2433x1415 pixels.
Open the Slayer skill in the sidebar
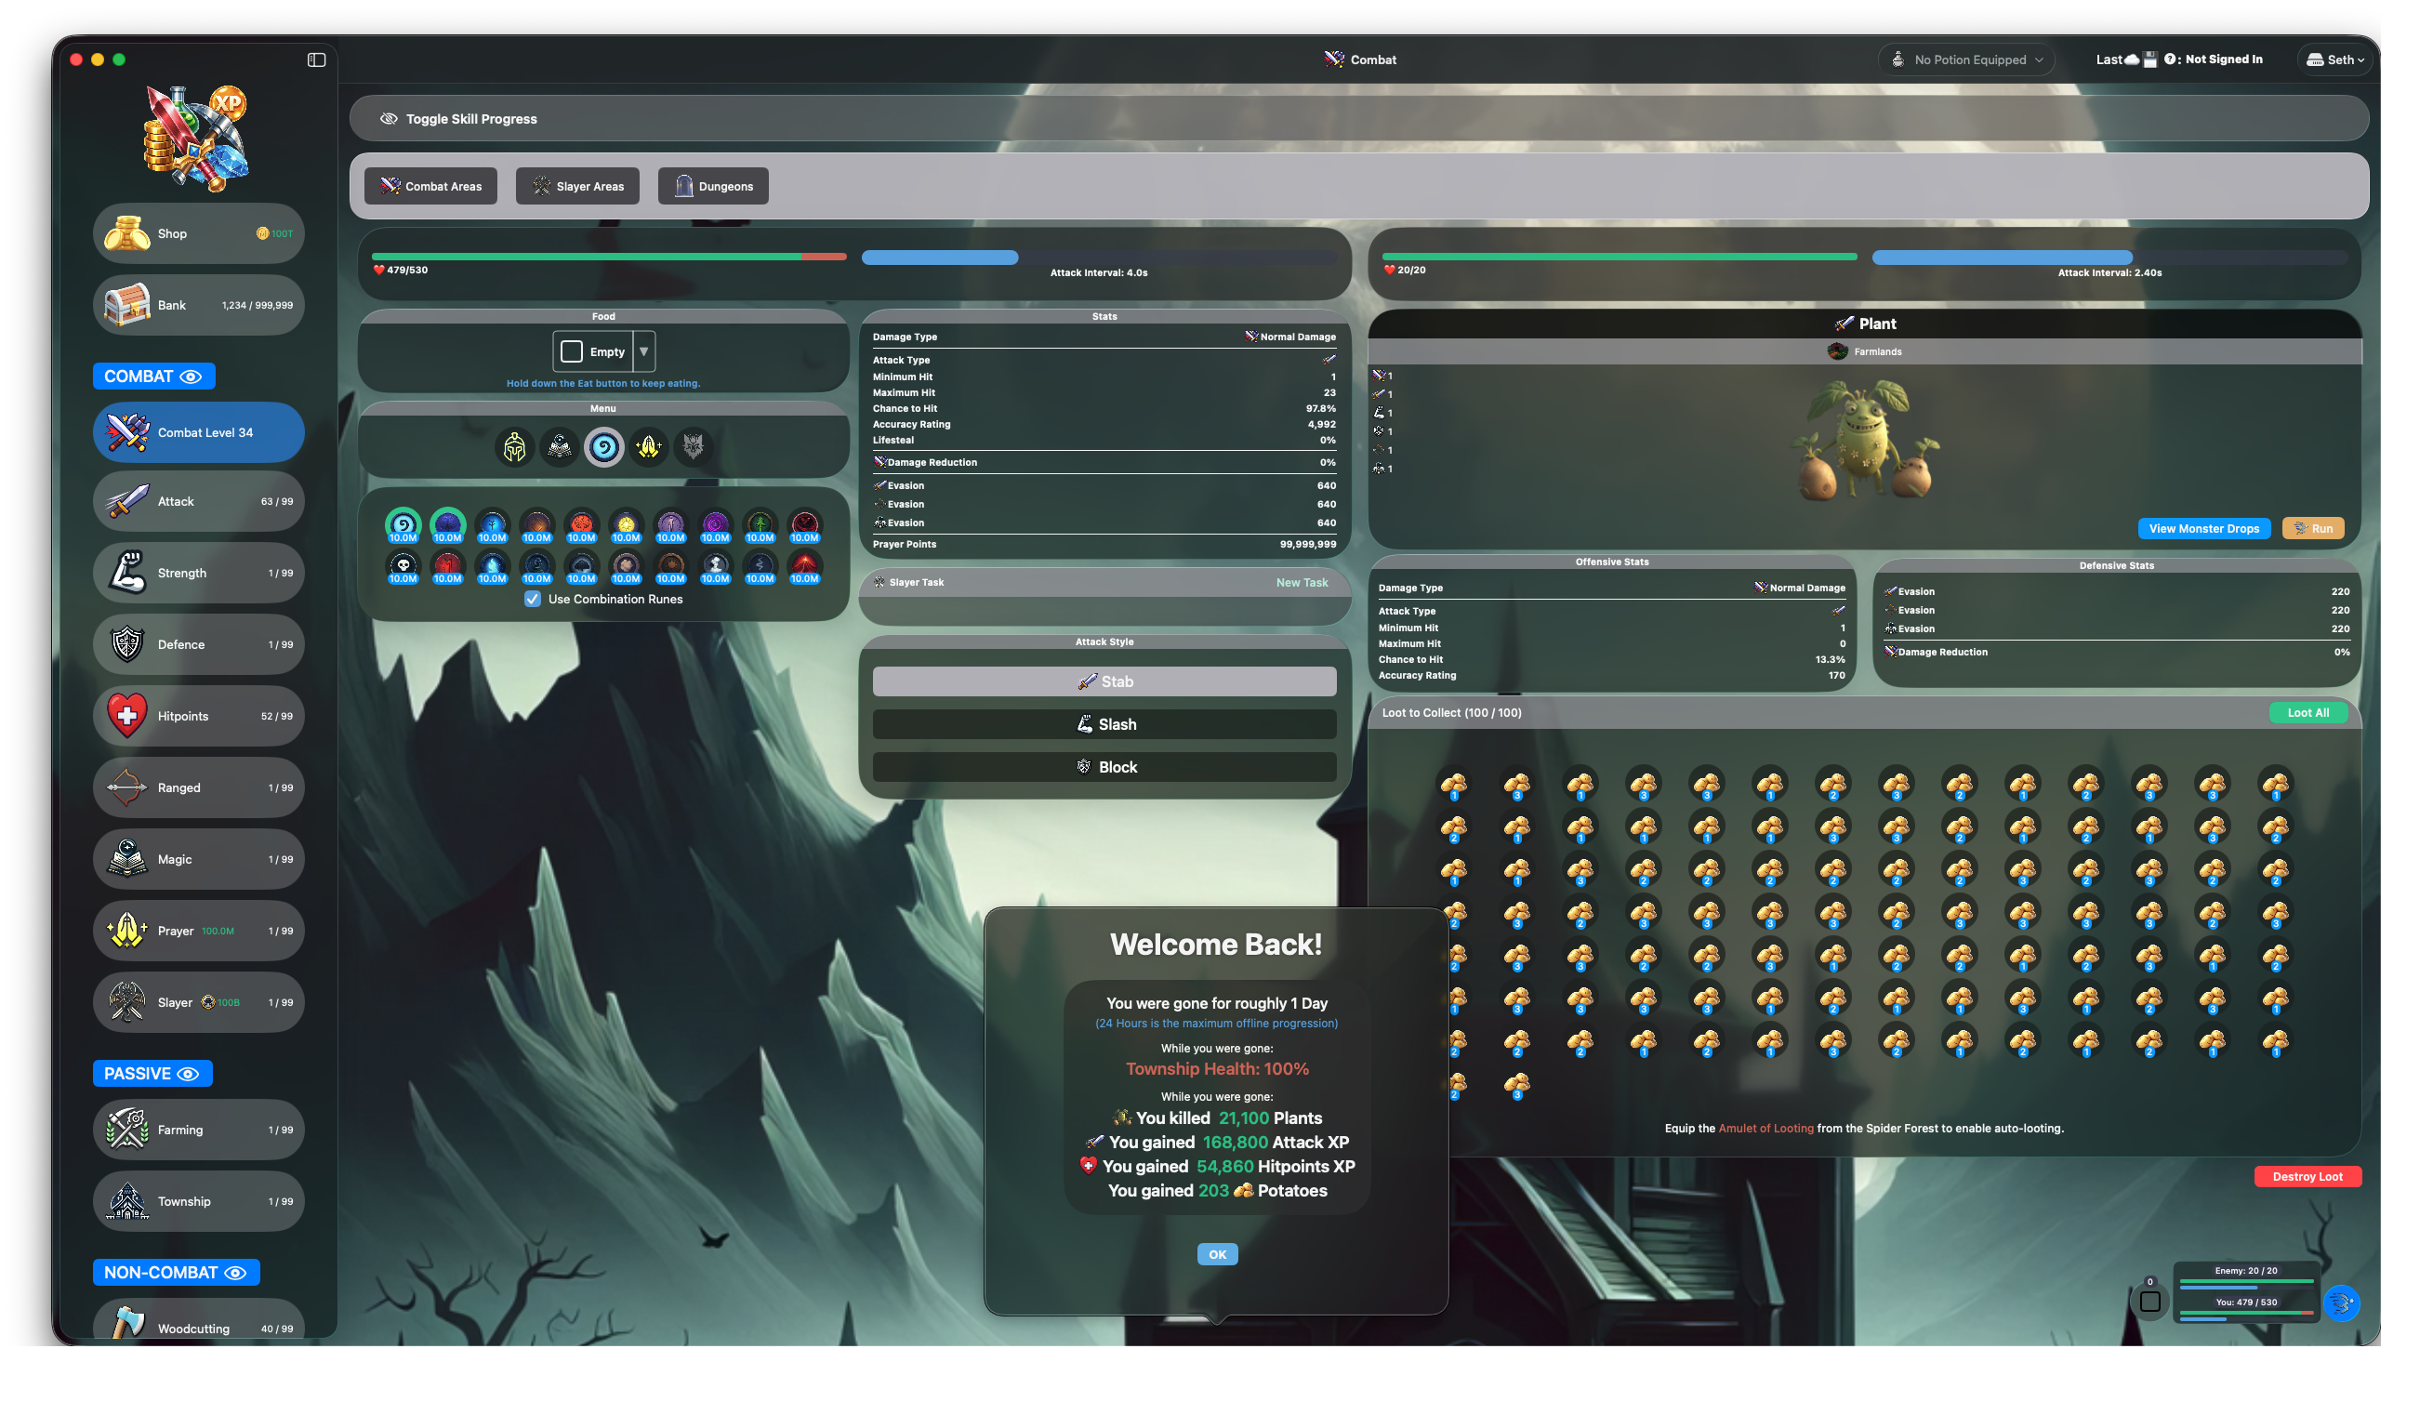197,1002
